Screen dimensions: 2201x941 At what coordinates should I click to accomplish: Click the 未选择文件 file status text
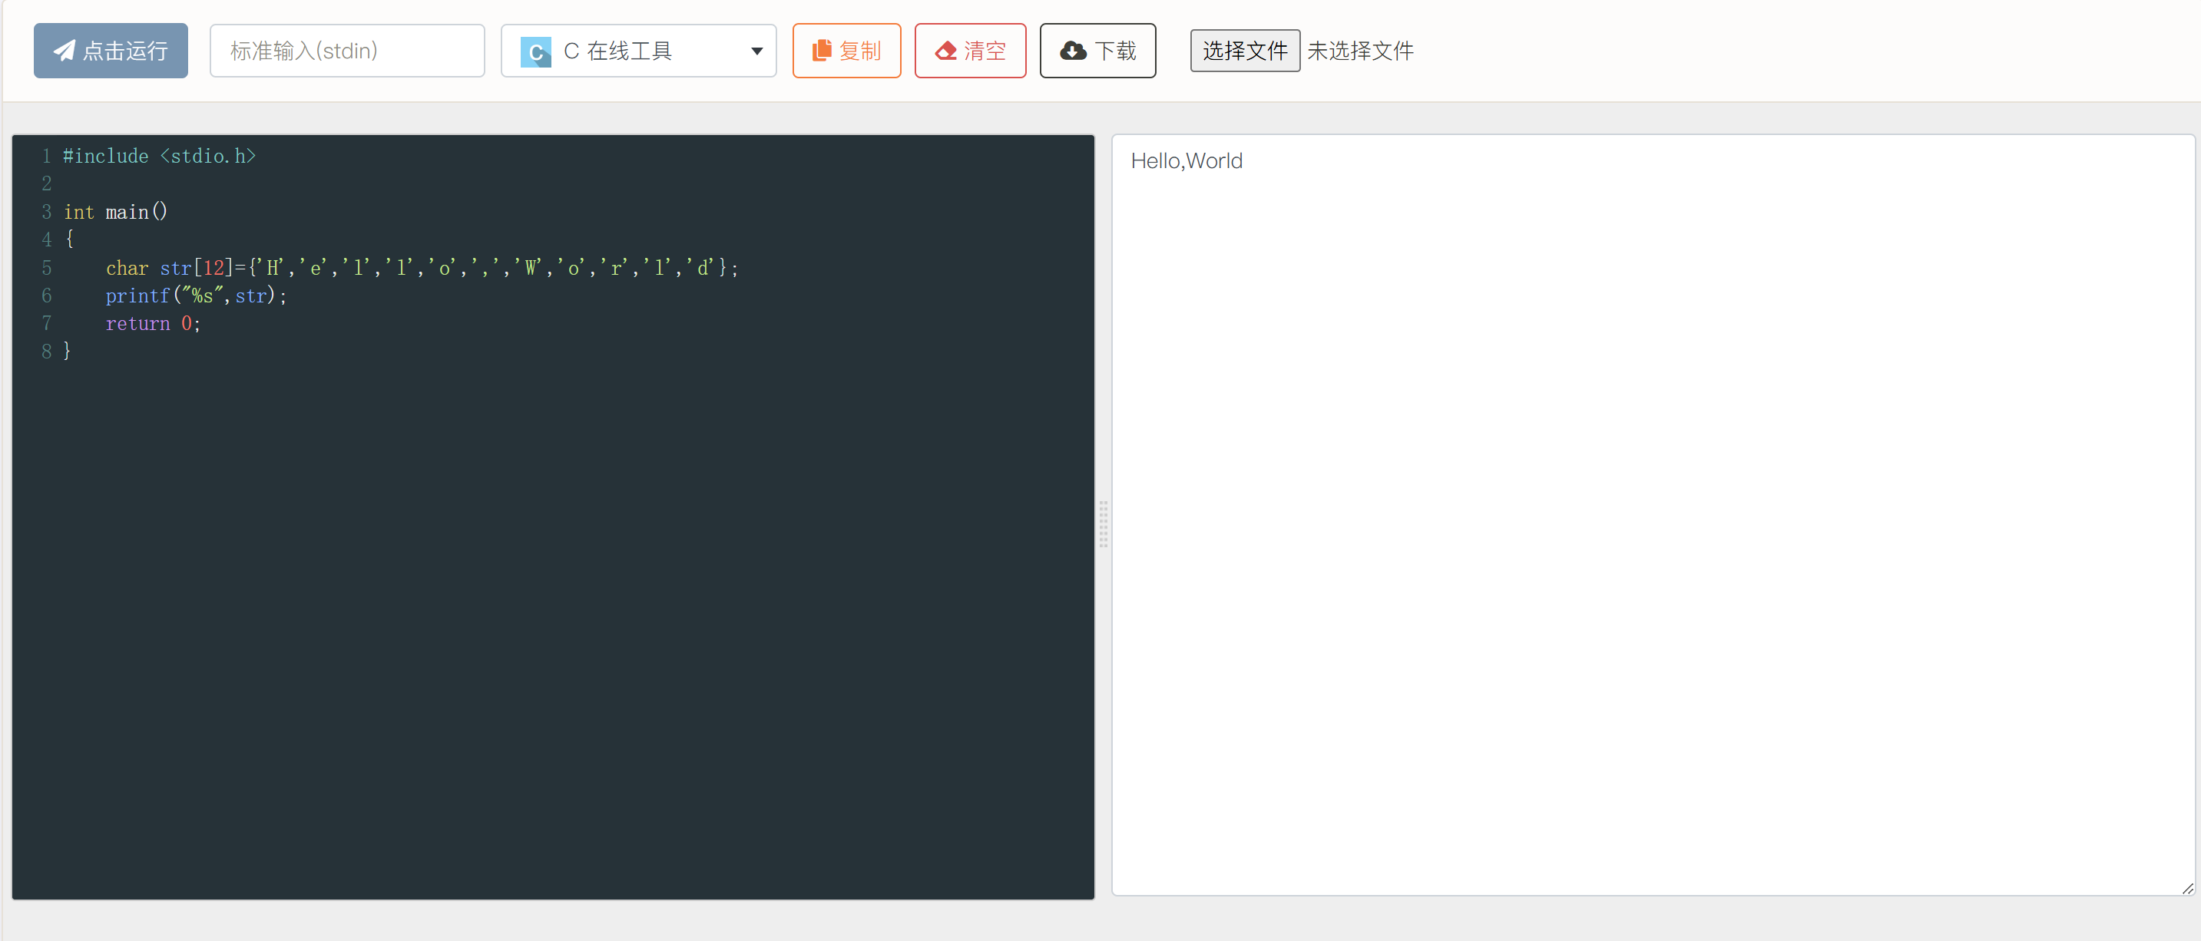(x=1359, y=51)
